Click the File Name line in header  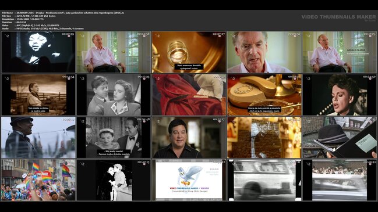(x=63, y=13)
